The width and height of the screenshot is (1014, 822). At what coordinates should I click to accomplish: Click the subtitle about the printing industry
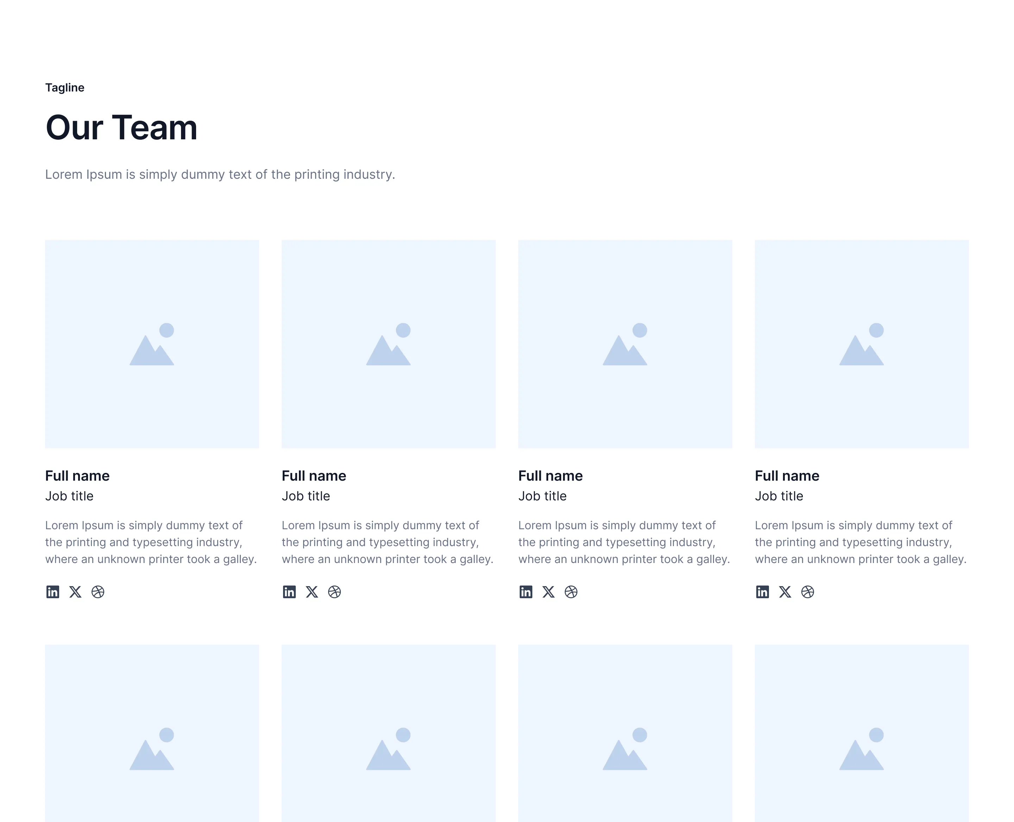tap(220, 174)
